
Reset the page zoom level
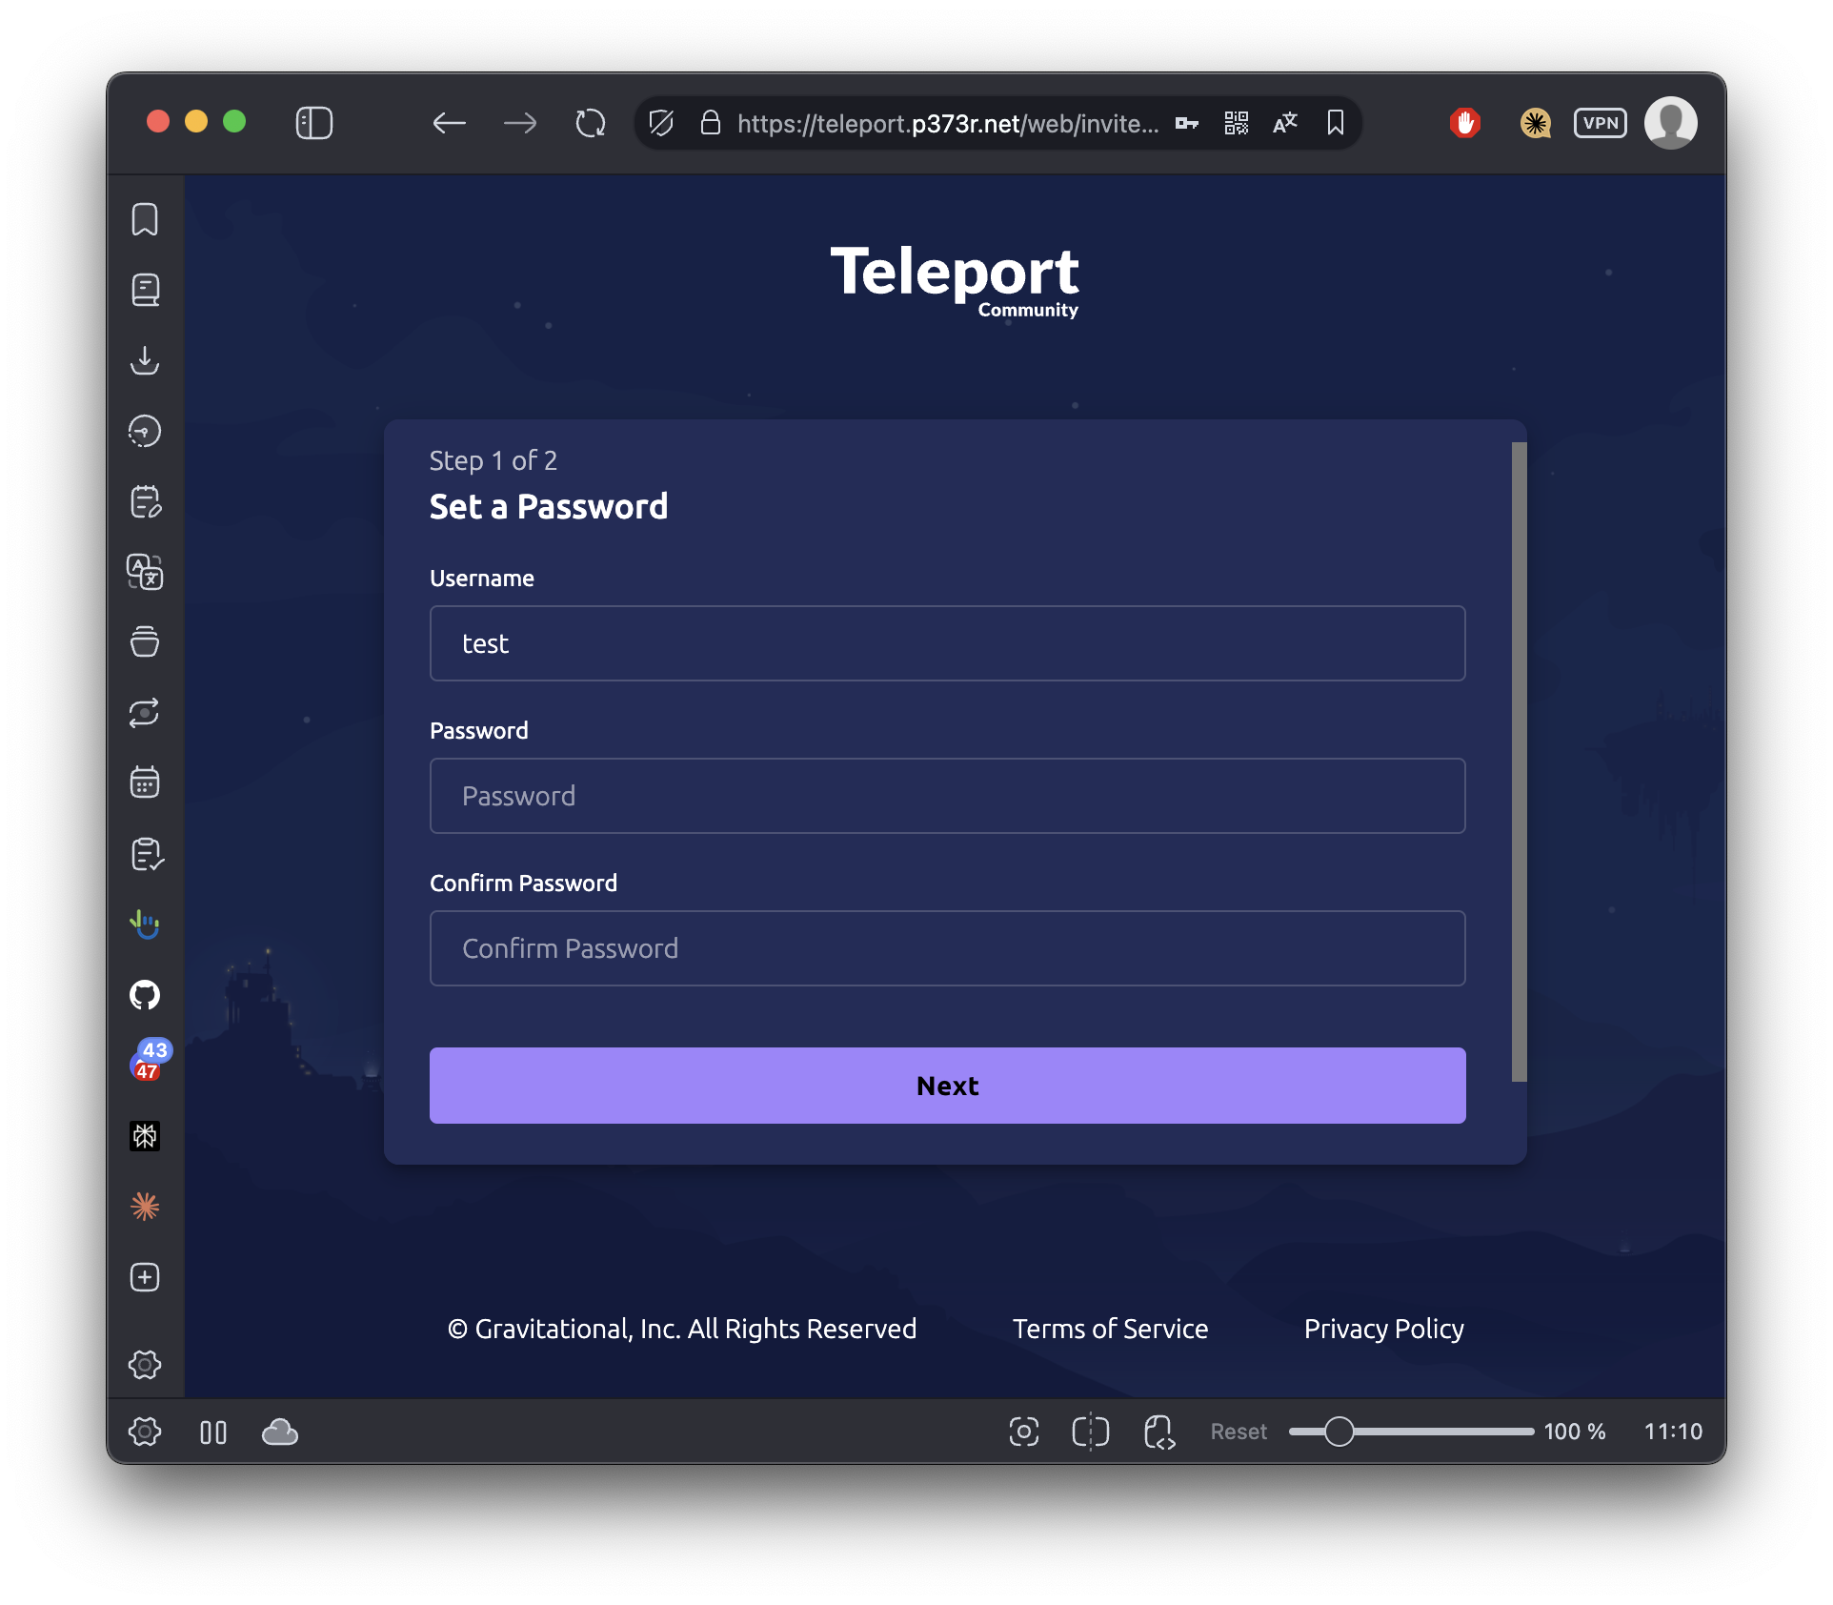pyautogui.click(x=1239, y=1432)
